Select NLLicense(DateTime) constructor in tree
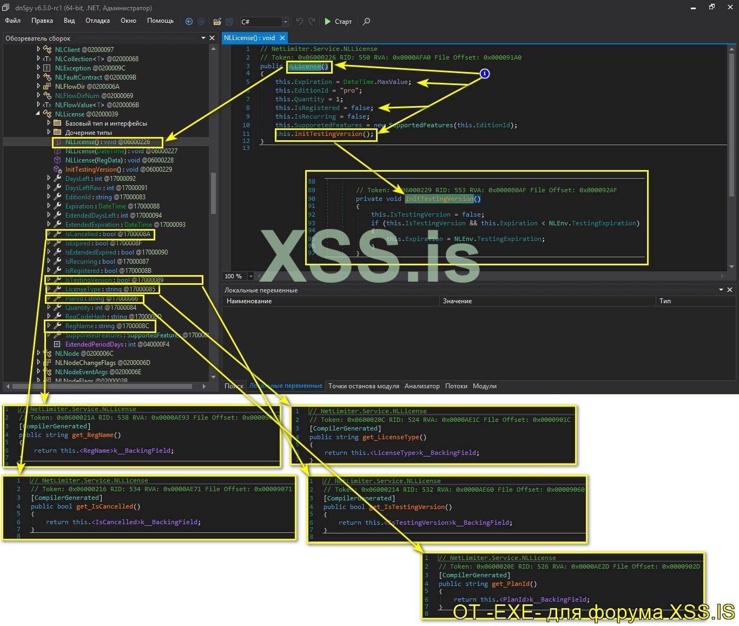The width and height of the screenshot is (739, 626). [121, 151]
